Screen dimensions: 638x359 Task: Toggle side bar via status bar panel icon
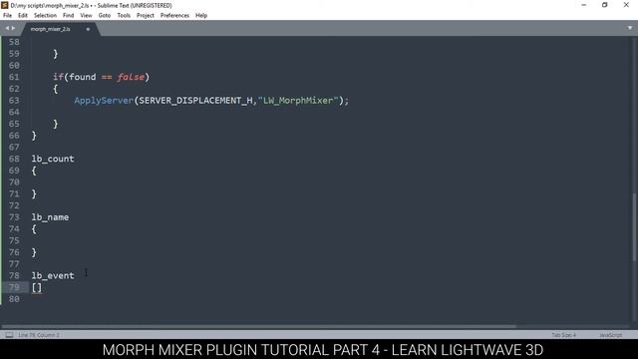click(9, 335)
